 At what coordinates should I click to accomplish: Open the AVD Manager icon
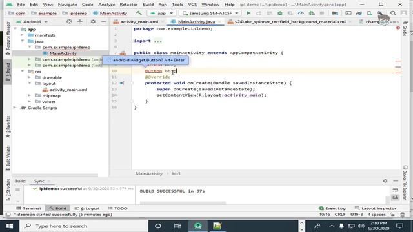pyautogui.click(x=370, y=13)
